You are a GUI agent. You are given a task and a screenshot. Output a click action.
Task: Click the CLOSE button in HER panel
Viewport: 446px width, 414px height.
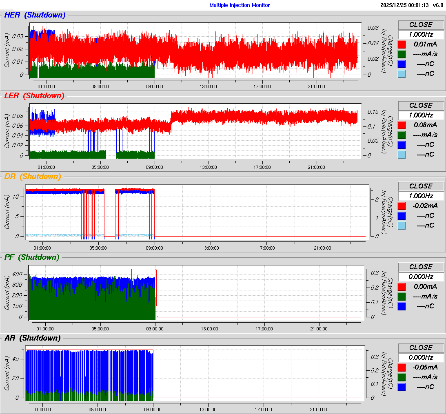point(421,24)
